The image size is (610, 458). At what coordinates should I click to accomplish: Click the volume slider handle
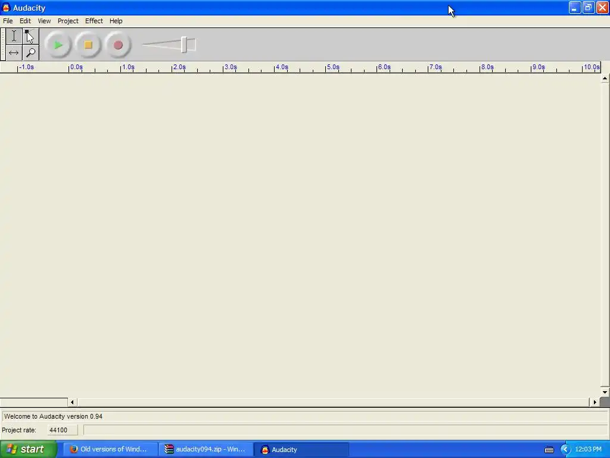pos(184,45)
